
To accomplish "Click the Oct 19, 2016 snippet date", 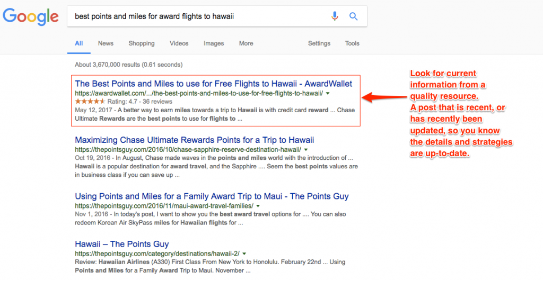I will (x=92, y=158).
